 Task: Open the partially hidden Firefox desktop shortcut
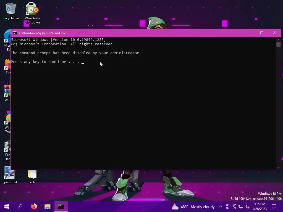7,67
